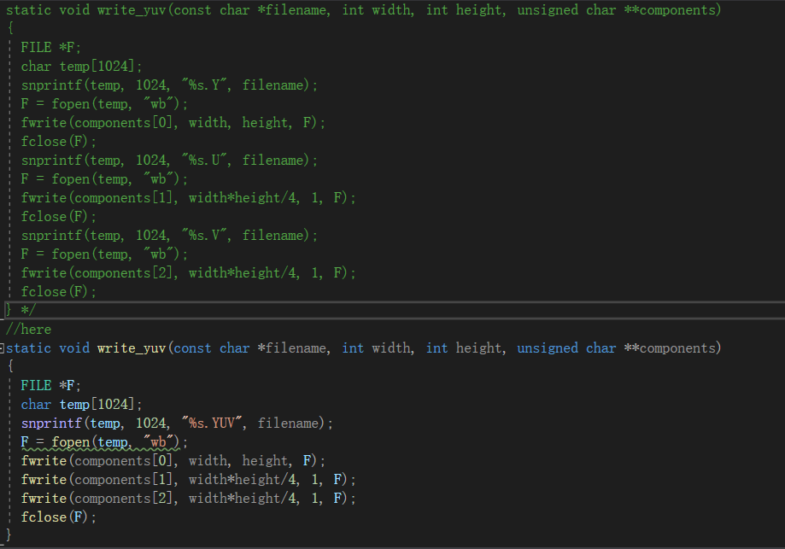Click the "//here" comment line
This screenshot has width=785, height=549.
(x=28, y=330)
